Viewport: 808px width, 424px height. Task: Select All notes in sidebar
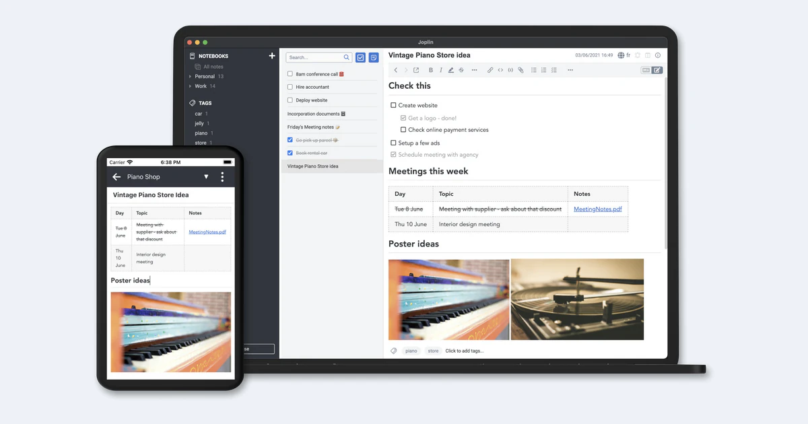[213, 67]
